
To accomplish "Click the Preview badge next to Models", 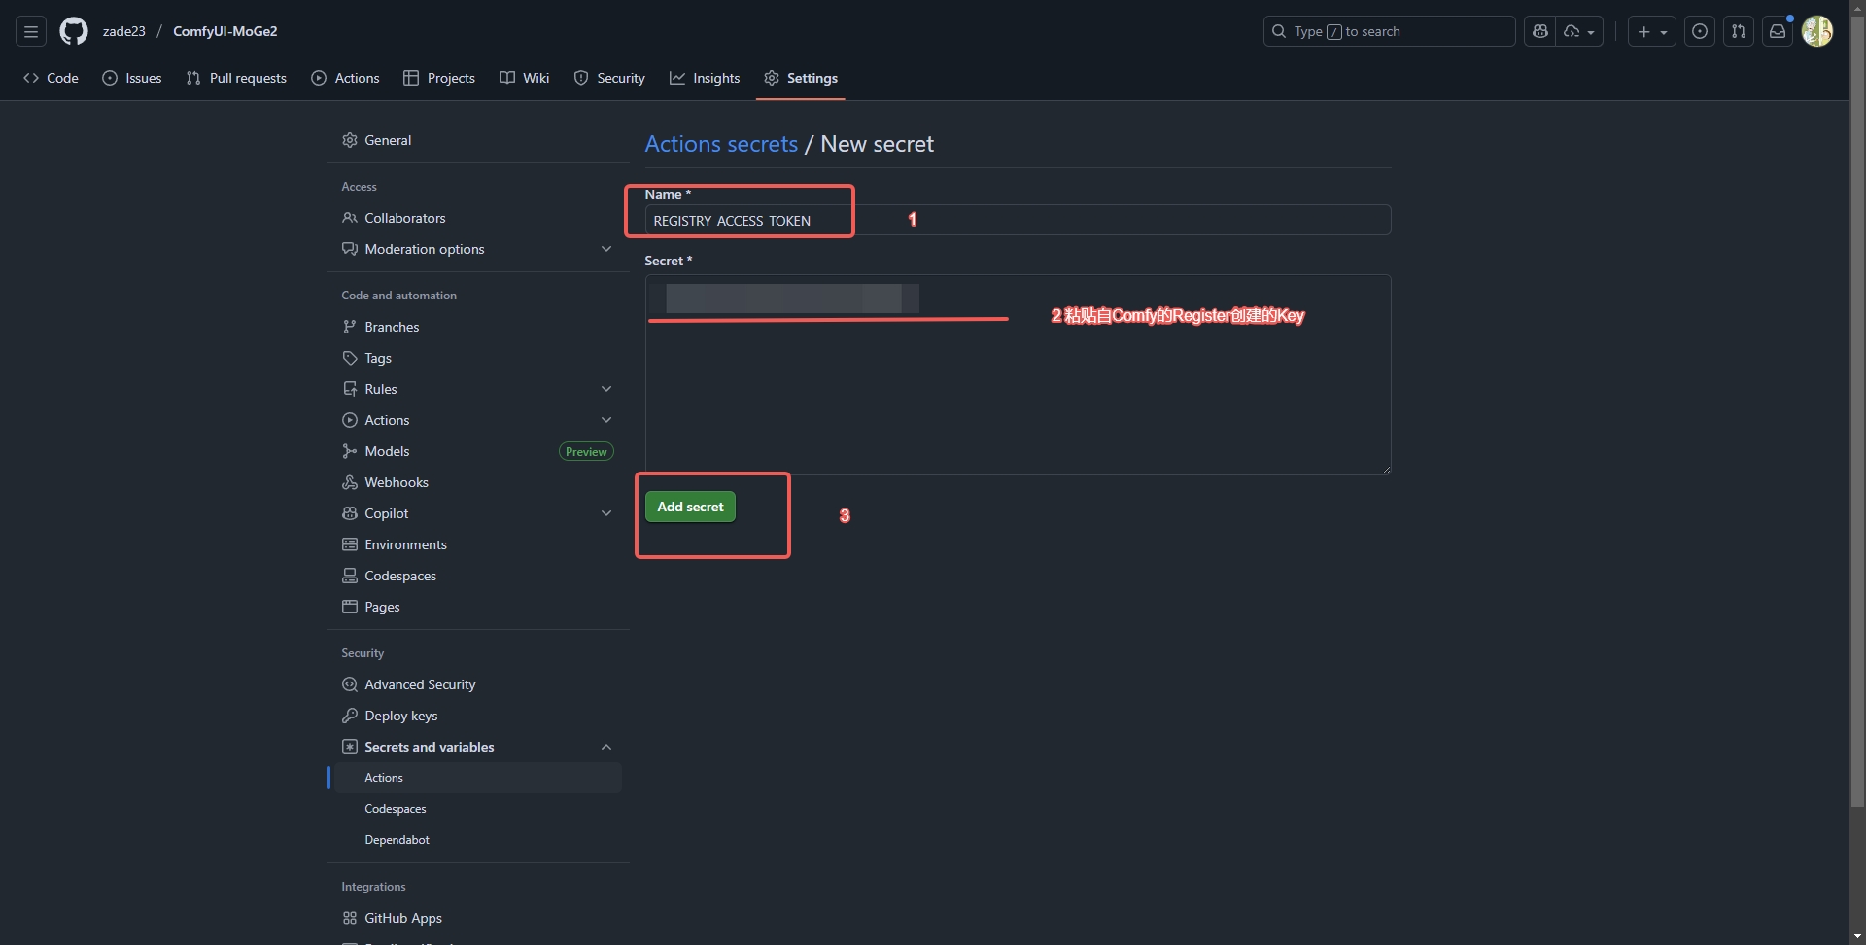I will [x=586, y=451].
